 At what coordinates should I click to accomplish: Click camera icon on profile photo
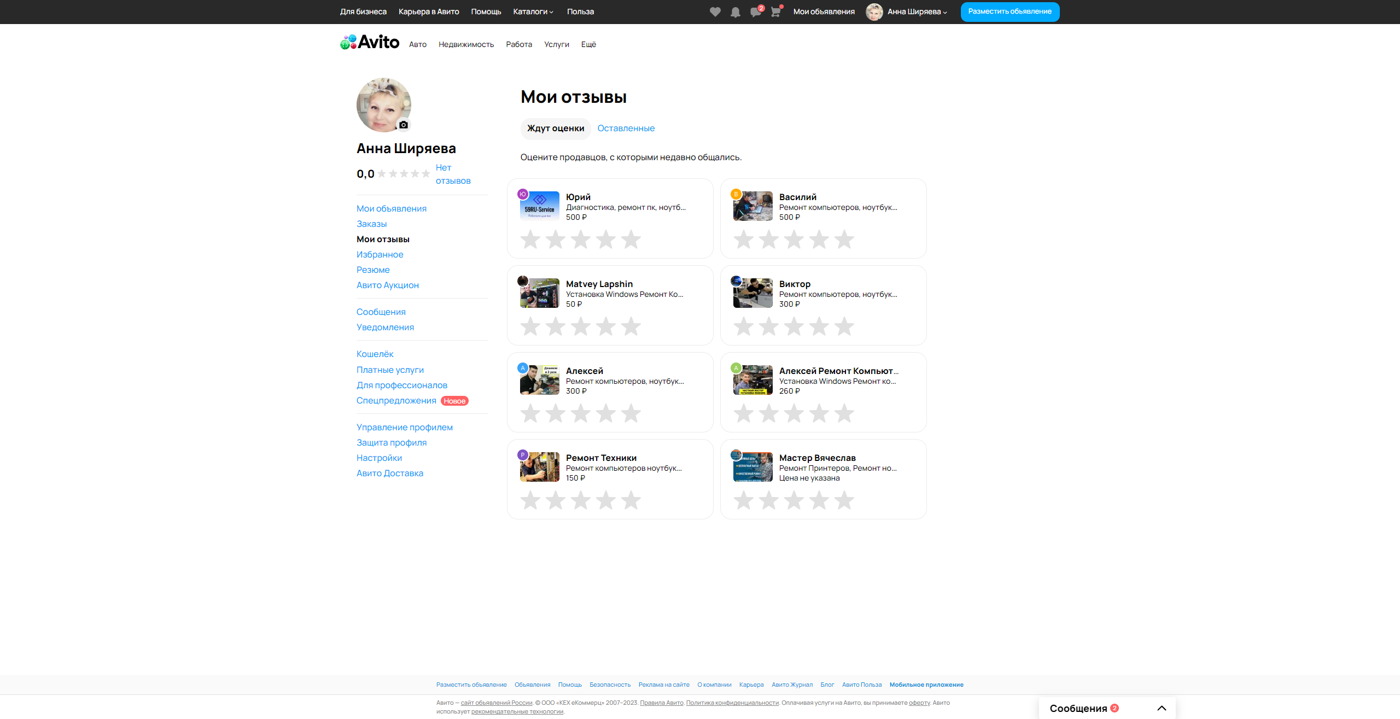click(404, 125)
